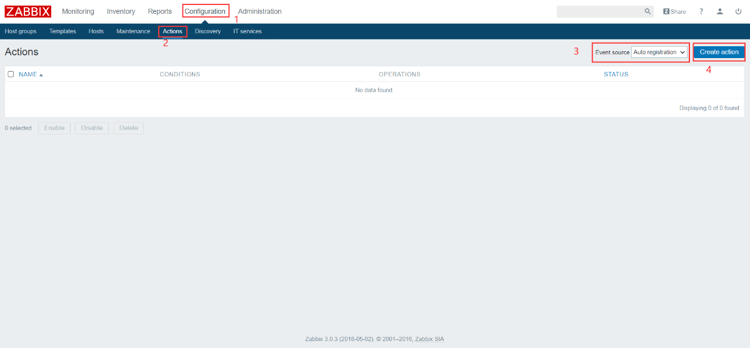This screenshot has width=750, height=348.
Task: Open the Zabbix Share page
Action: coord(674,11)
